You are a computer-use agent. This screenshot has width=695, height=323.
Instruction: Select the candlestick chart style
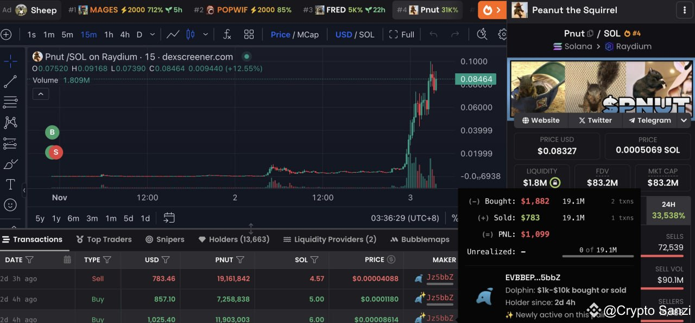pyautogui.click(x=191, y=35)
